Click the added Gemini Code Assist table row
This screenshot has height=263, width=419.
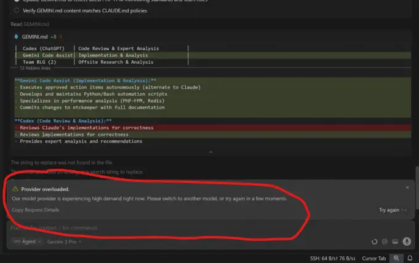pyautogui.click(x=212, y=55)
